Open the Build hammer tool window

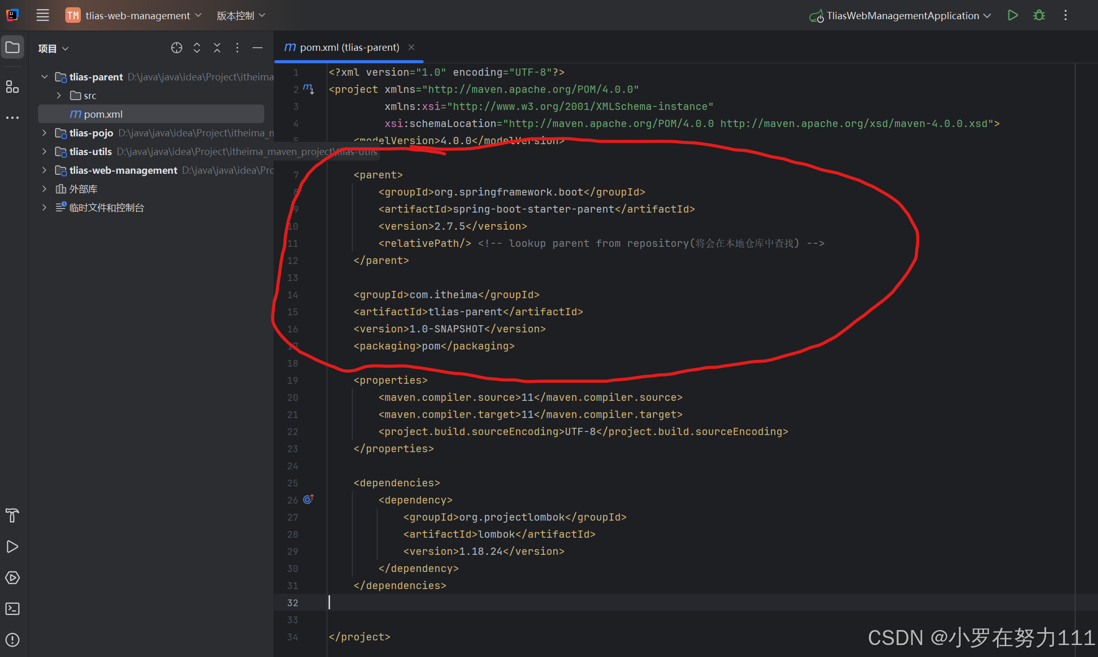(12, 515)
